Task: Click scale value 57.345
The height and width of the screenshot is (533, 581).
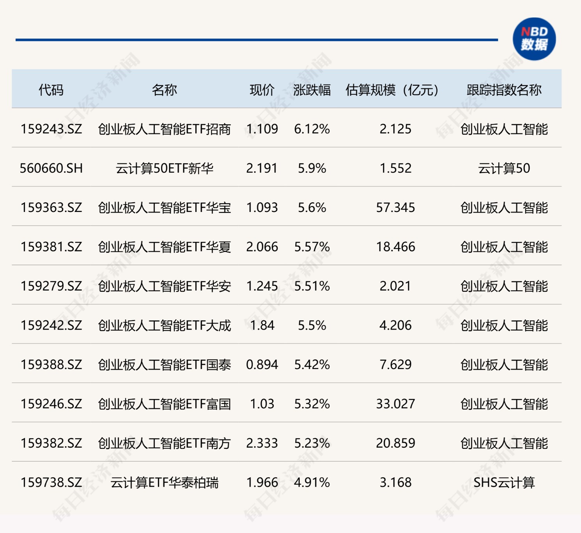Action: point(395,208)
